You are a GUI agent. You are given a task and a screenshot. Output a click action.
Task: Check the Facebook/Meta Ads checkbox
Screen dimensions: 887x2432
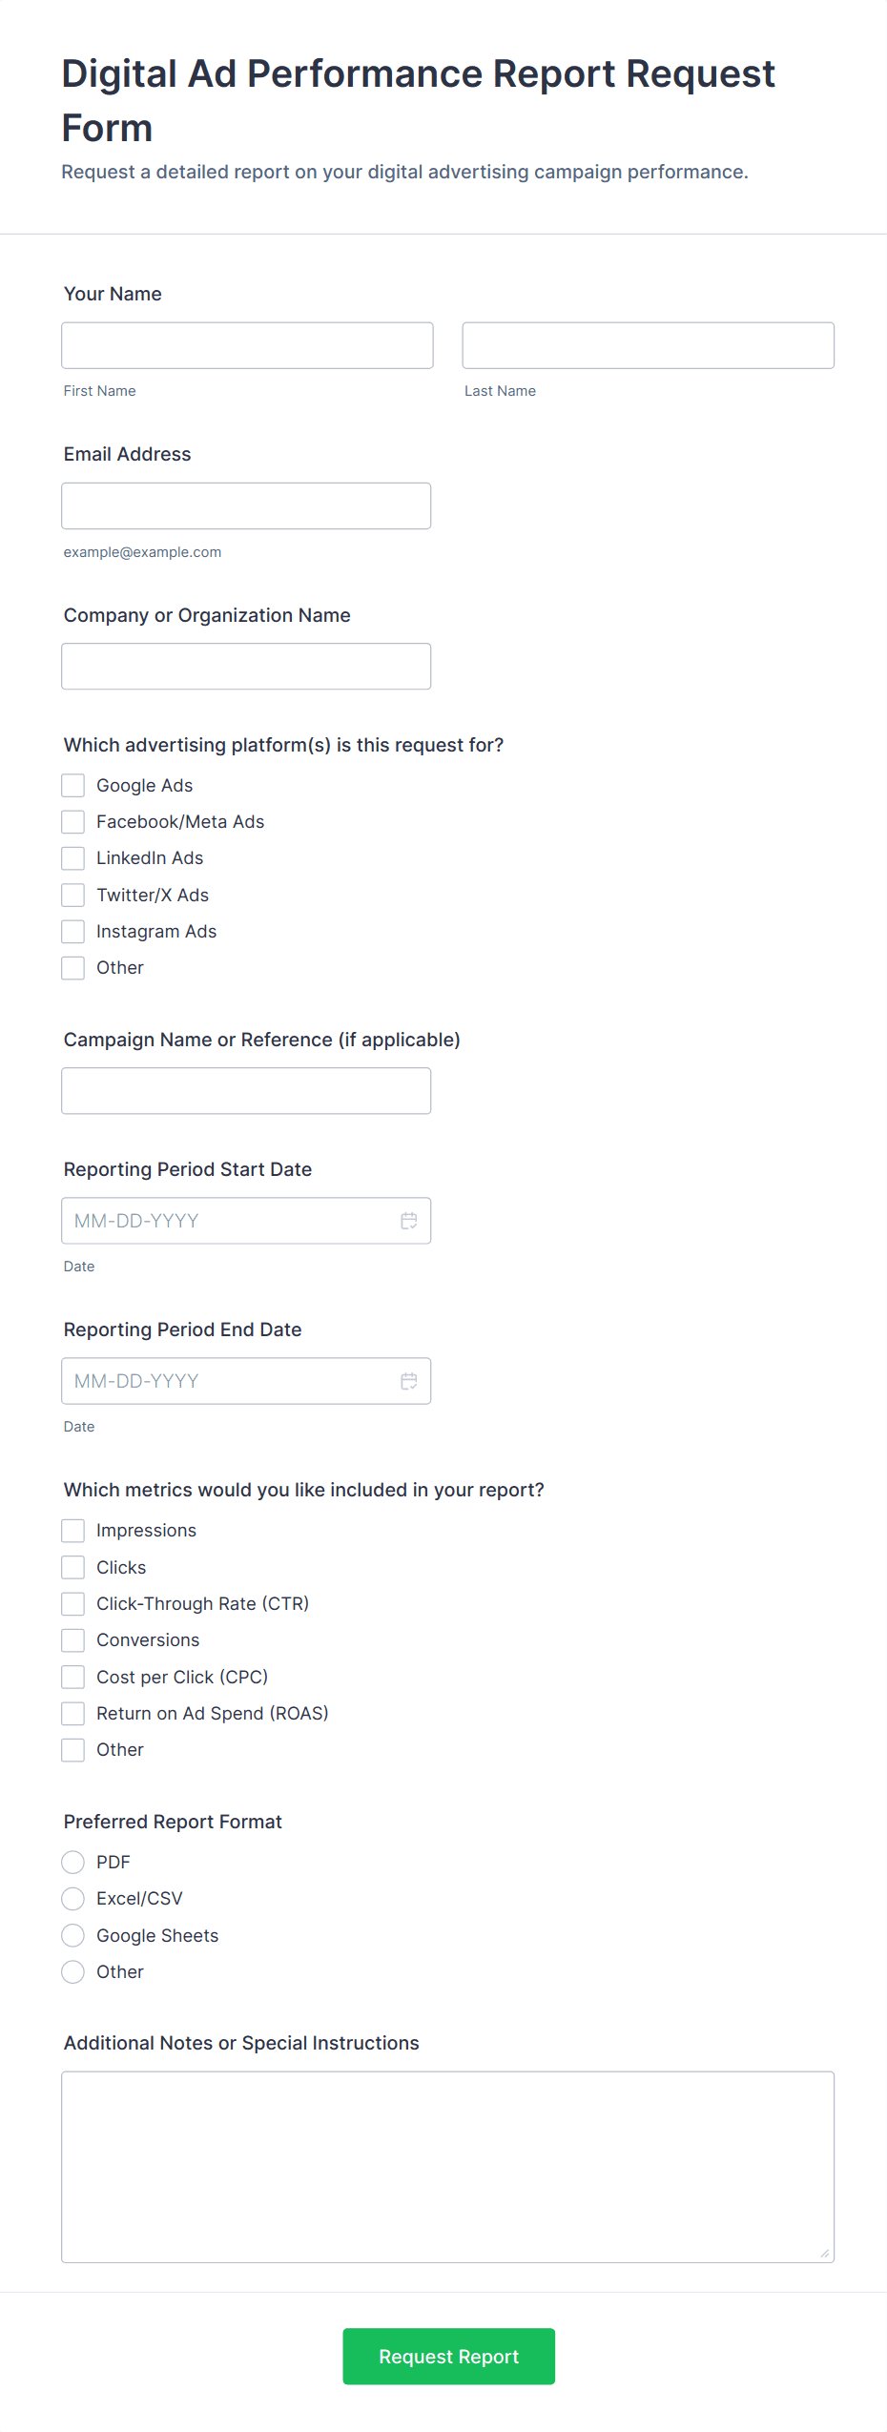pos(72,821)
